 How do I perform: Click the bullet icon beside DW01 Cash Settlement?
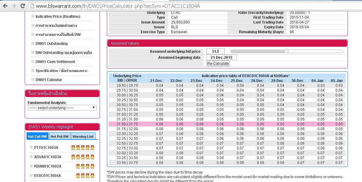click(33, 61)
